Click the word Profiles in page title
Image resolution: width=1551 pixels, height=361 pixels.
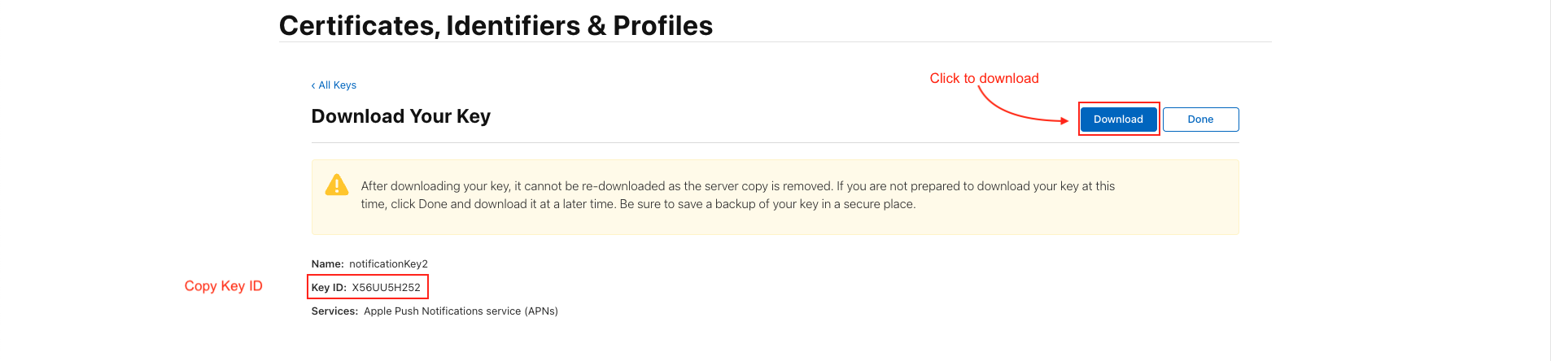pos(662,26)
